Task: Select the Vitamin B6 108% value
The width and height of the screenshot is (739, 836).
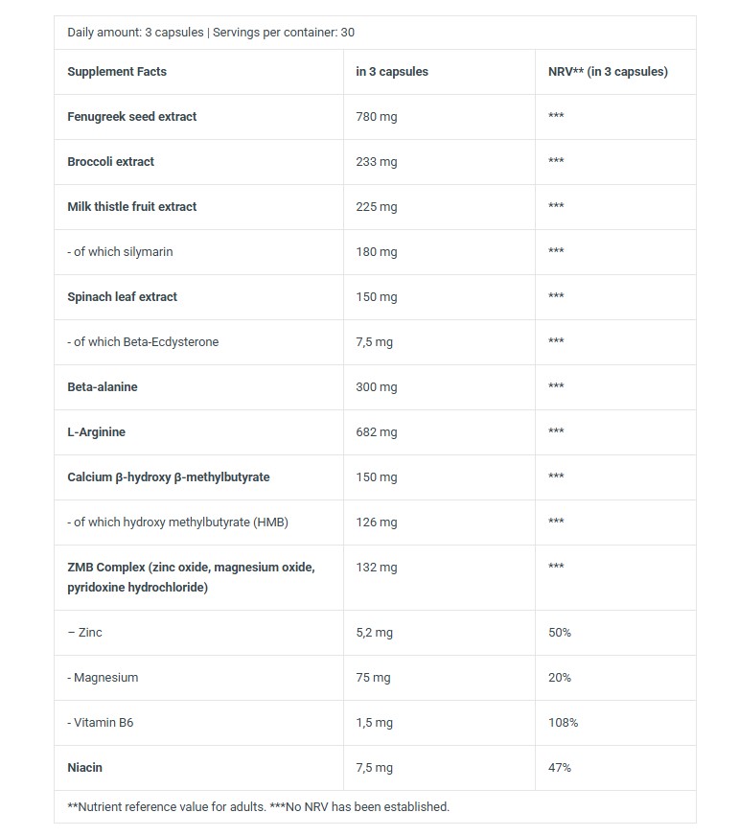Action: (563, 723)
